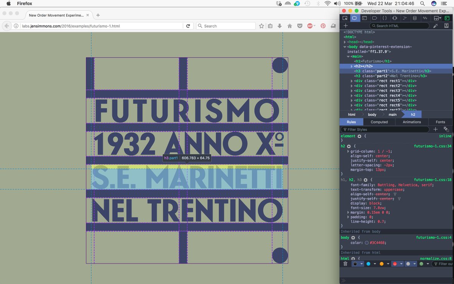The height and width of the screenshot is (284, 454).
Task: Add a new rule with Rules plus
Action: (435, 130)
